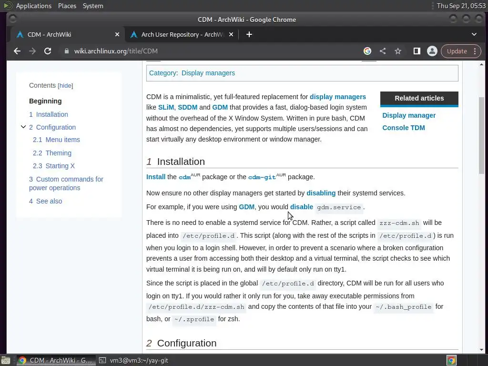
Task: Click the disabling link
Action: (321, 193)
